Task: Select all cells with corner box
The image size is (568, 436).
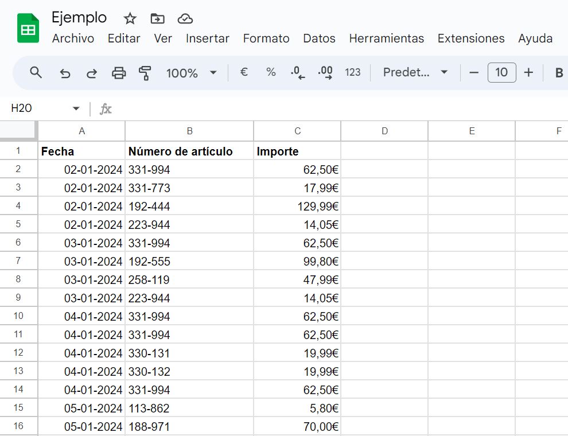Action: (x=18, y=130)
